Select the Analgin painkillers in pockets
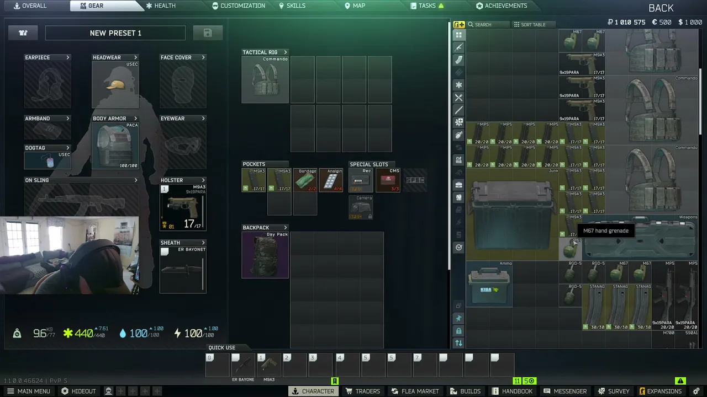707x397 pixels. [331, 180]
